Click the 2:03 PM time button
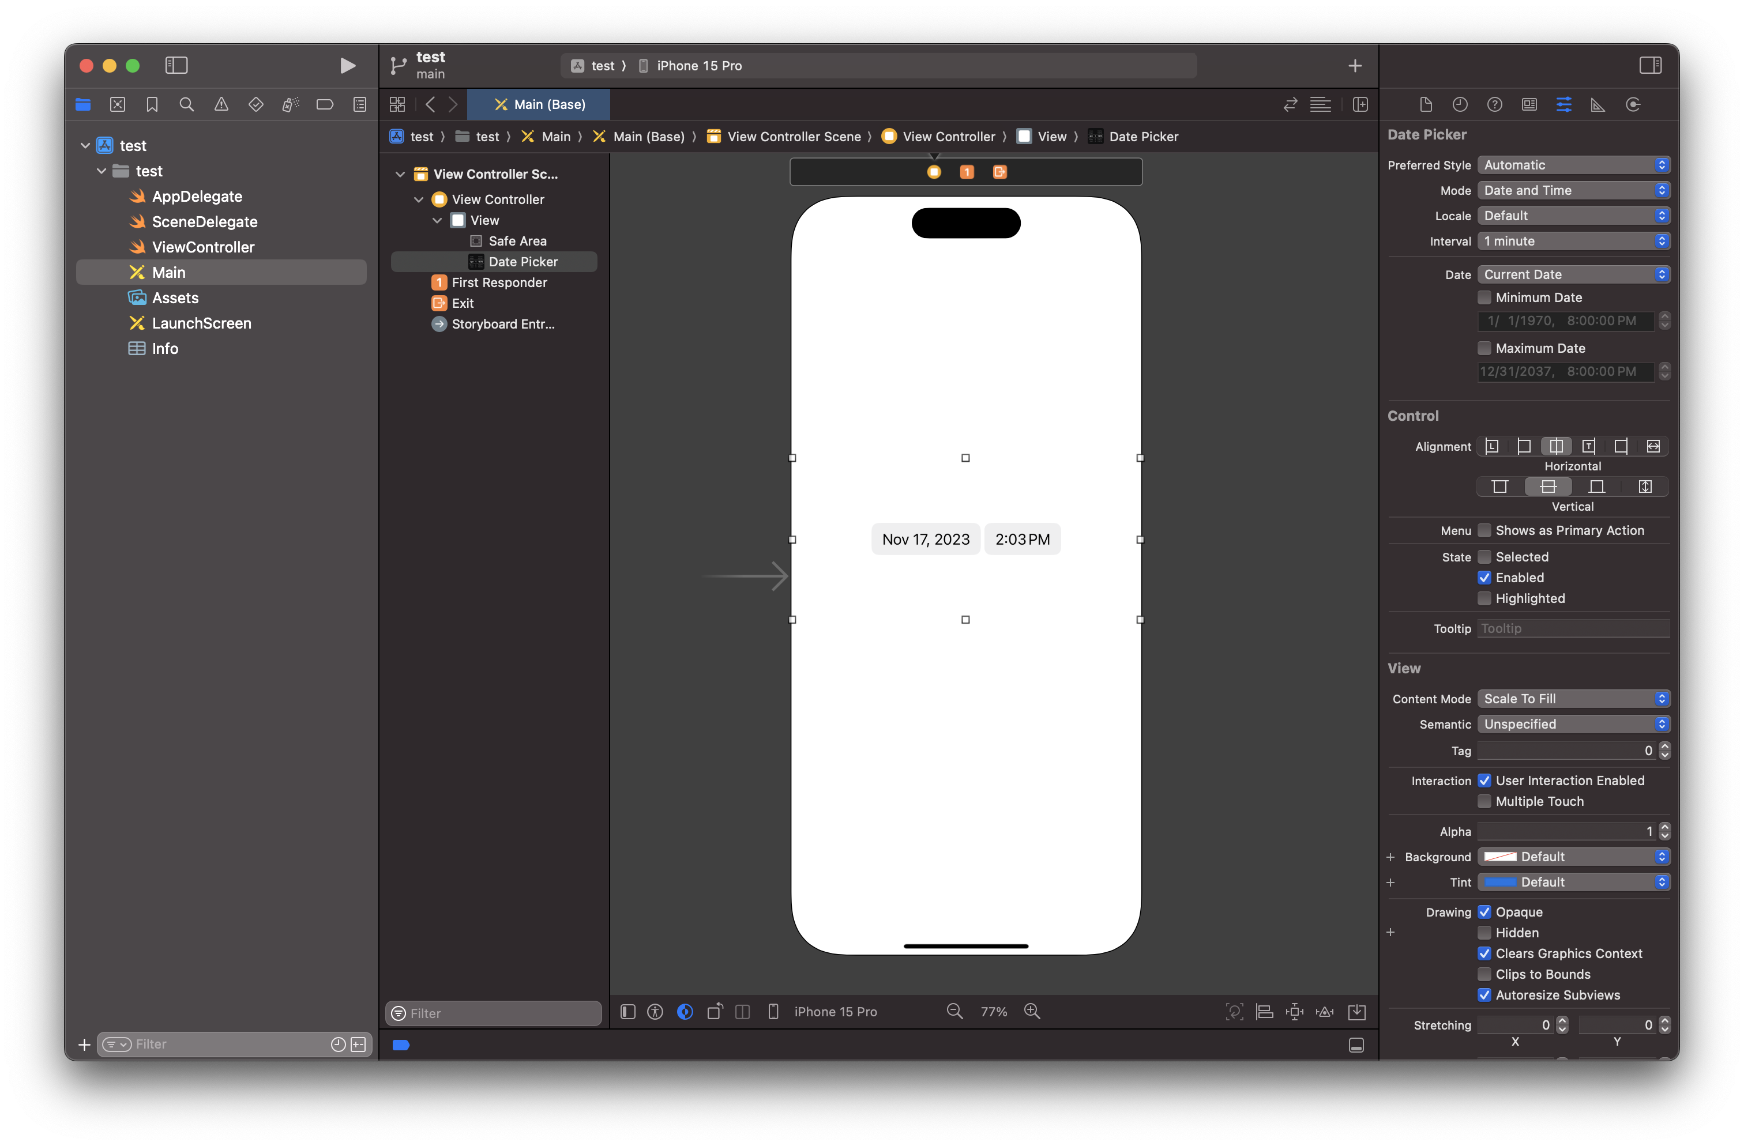Image resolution: width=1744 pixels, height=1146 pixels. click(1022, 539)
